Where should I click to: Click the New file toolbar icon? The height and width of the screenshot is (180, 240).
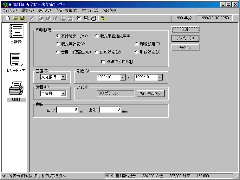(8, 18)
